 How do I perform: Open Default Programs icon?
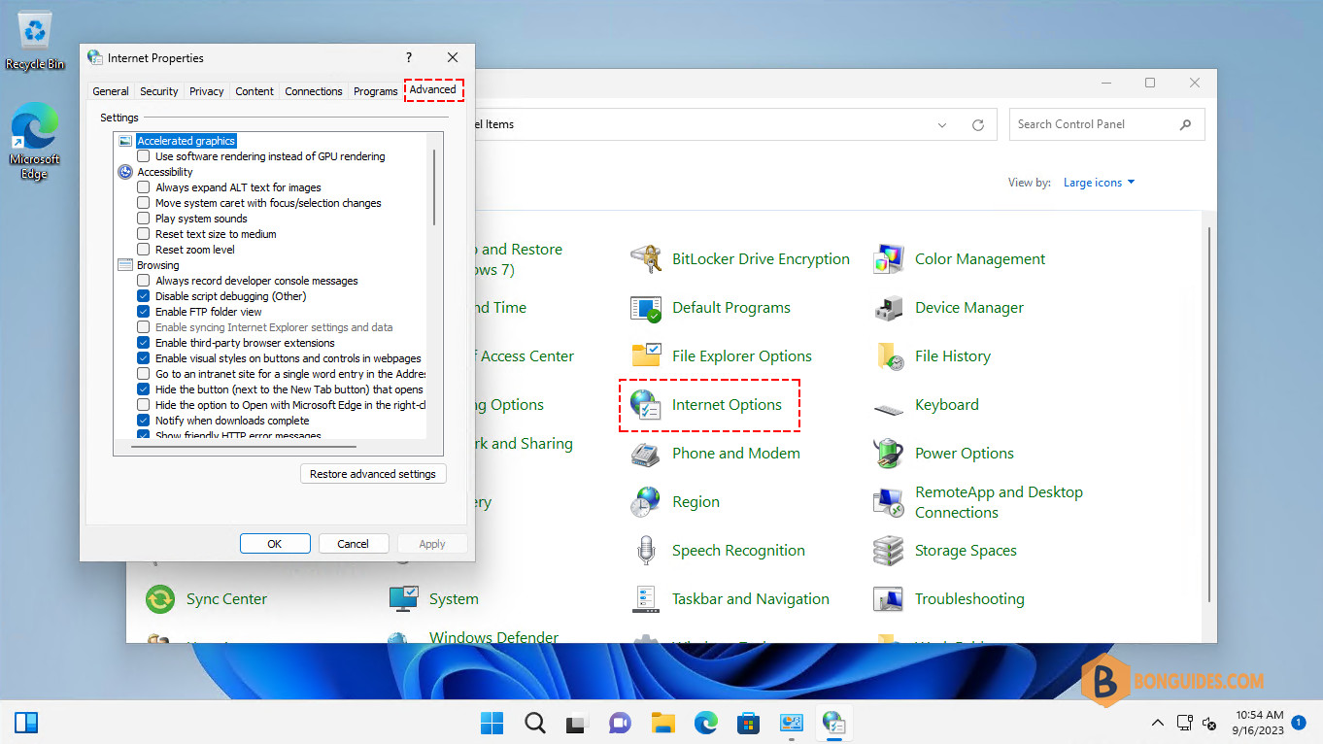click(x=646, y=308)
